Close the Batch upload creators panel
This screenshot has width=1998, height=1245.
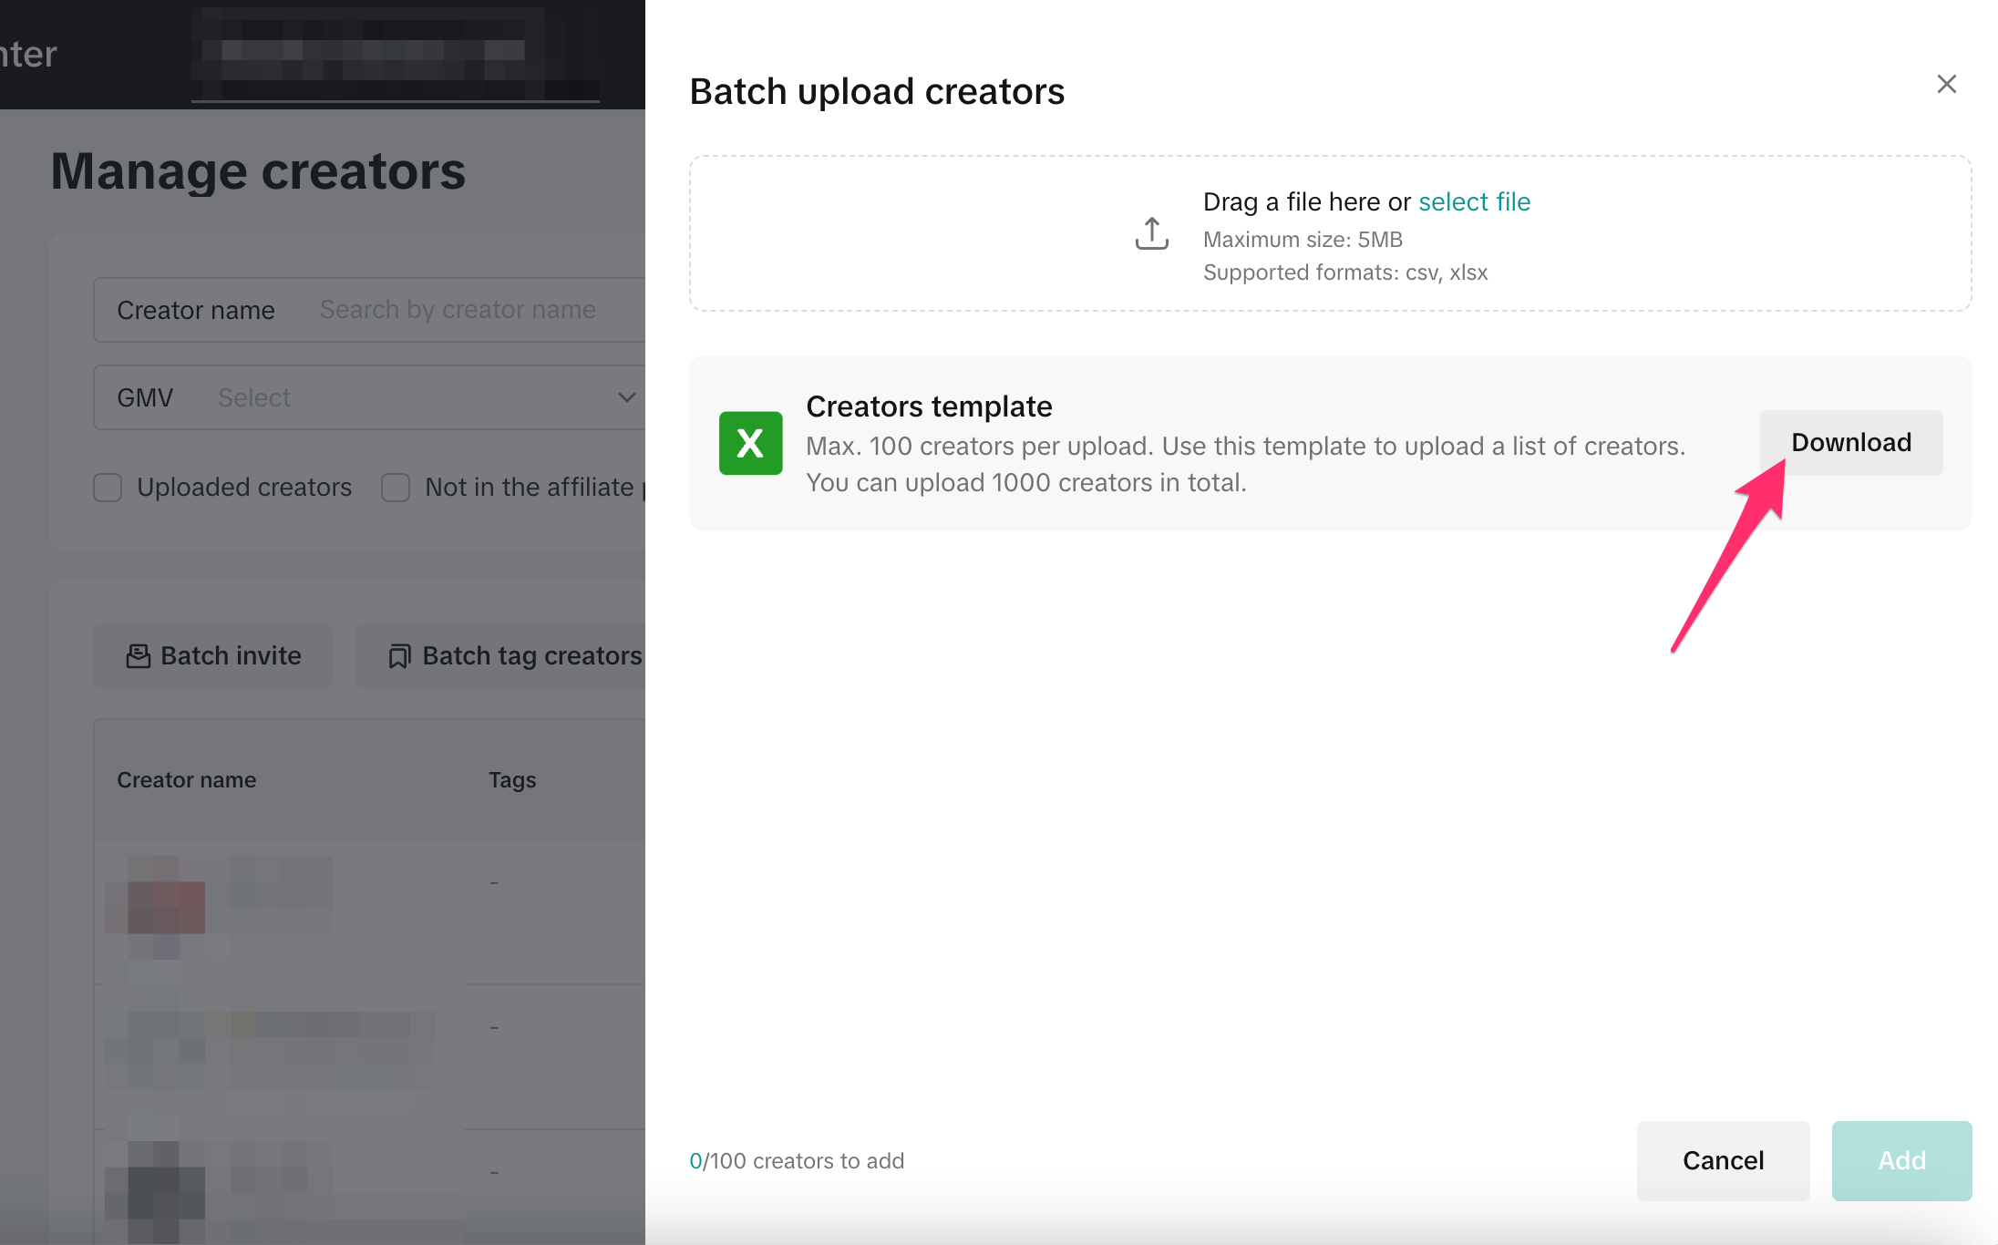(1946, 85)
